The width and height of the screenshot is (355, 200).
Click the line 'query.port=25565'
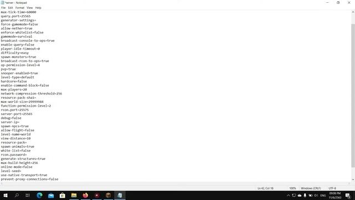(x=16, y=16)
